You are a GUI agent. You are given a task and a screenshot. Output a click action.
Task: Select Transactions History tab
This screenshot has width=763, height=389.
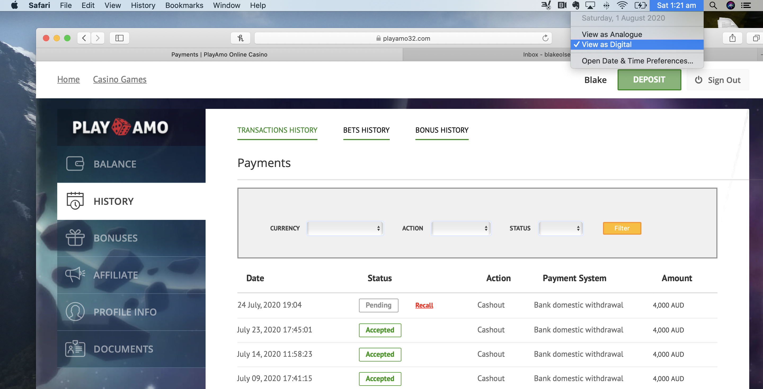(277, 130)
